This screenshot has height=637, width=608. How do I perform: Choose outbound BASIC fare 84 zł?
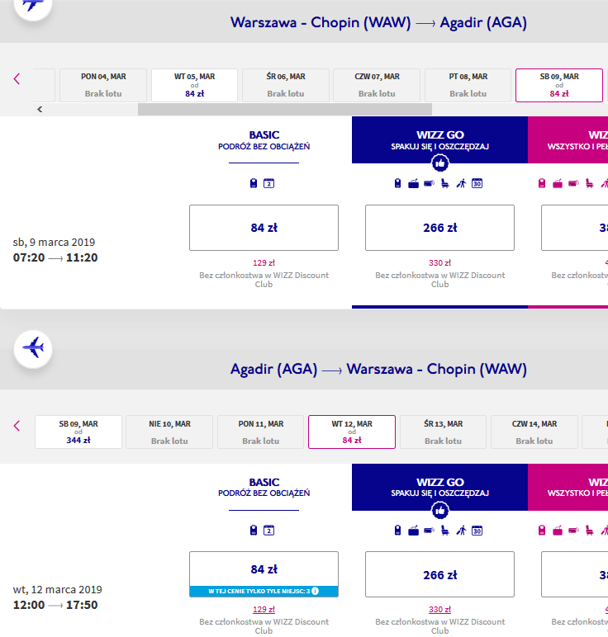click(x=264, y=228)
